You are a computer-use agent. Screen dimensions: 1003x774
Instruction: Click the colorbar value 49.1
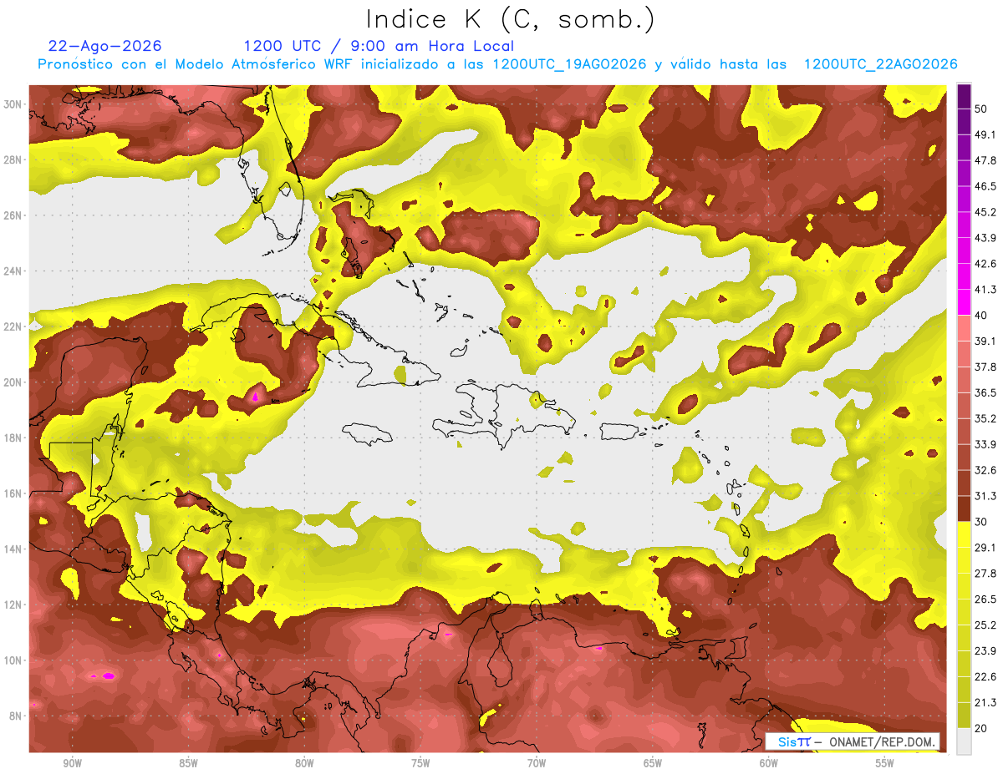pyautogui.click(x=985, y=134)
